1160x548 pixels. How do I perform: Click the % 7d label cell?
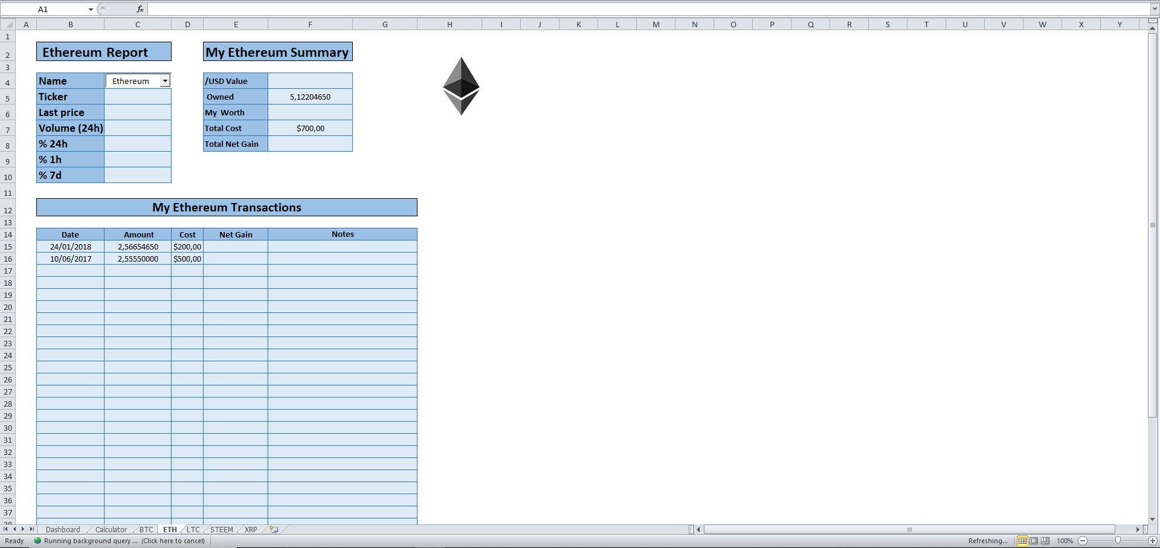pyautogui.click(x=70, y=175)
